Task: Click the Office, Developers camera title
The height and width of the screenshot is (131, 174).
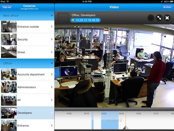Action: 84,15
